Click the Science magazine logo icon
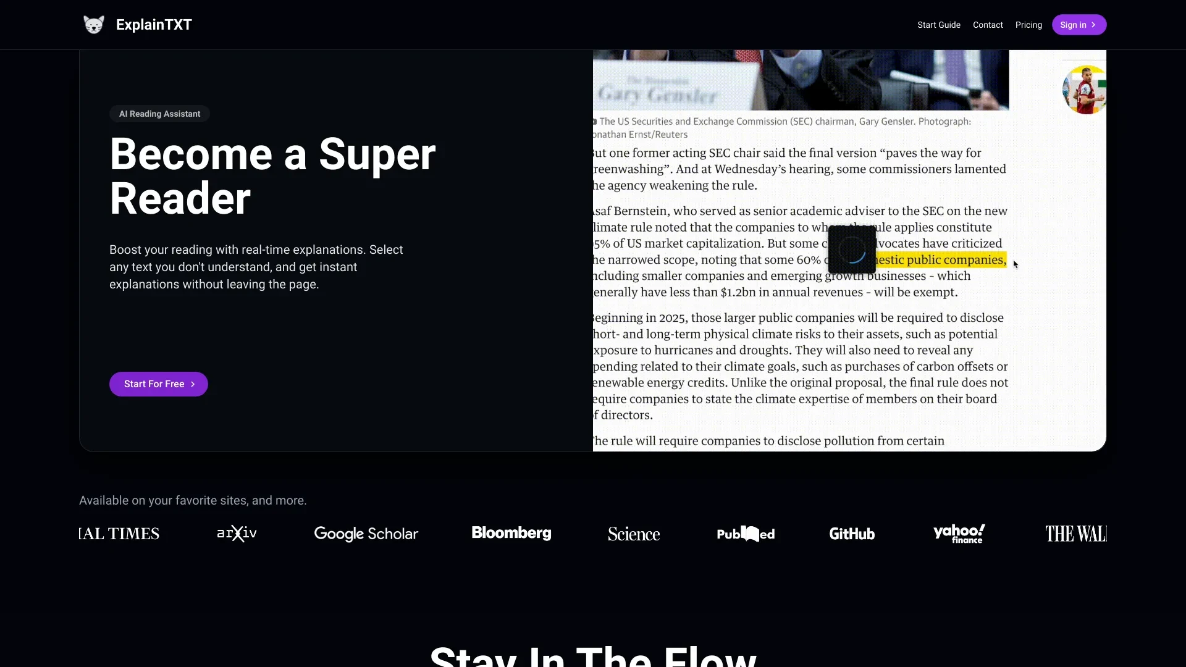The width and height of the screenshot is (1186, 667). pos(634,534)
